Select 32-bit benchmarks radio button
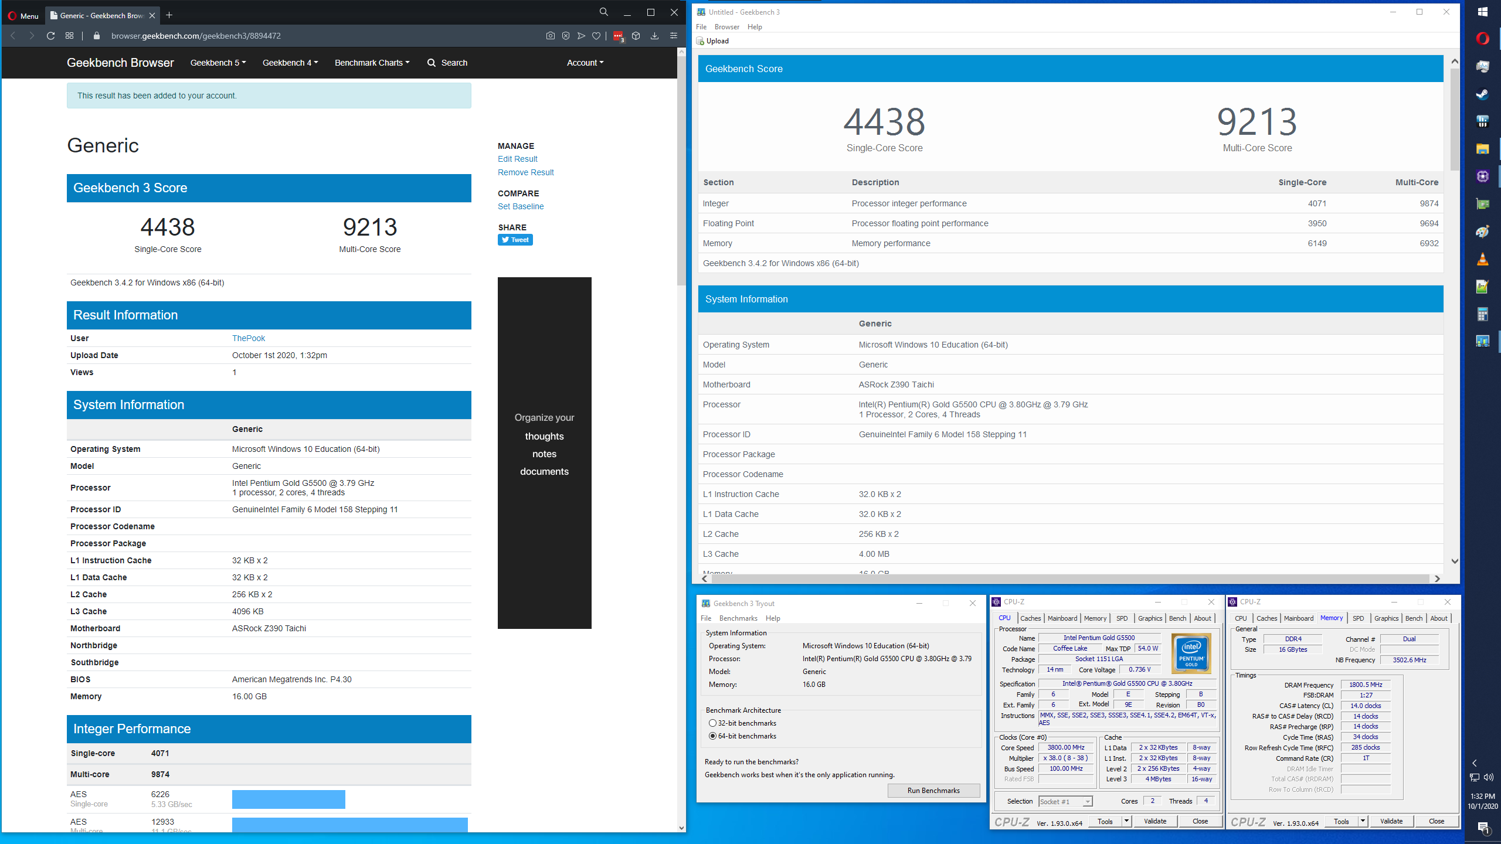The image size is (1501, 844). click(712, 723)
